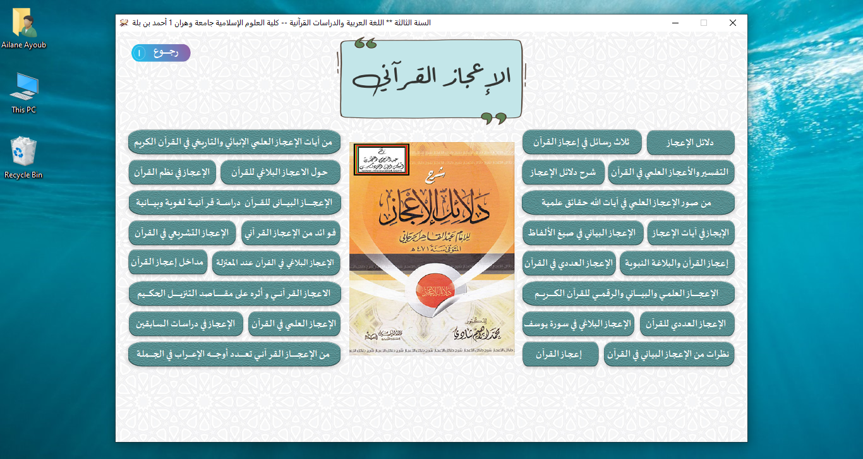
Task: Click the book cover image شرح دلائل الإعجاز
Action: (432, 249)
